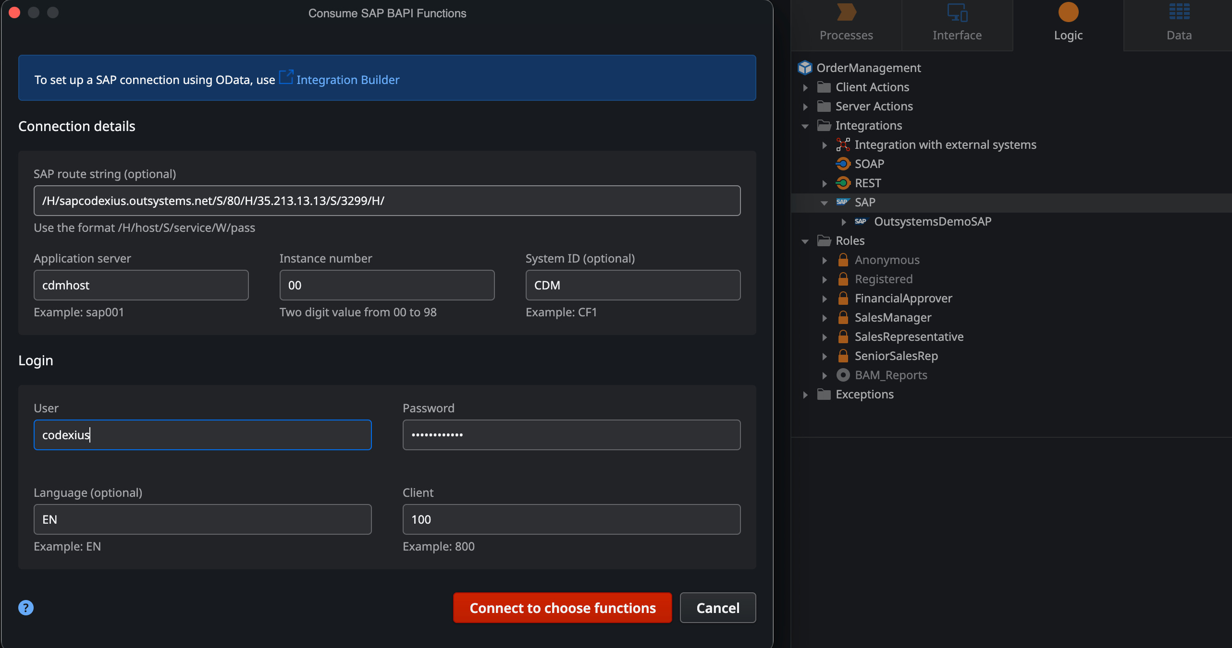Open the Integration Builder link
This screenshot has width=1232, height=648.
pyautogui.click(x=347, y=80)
